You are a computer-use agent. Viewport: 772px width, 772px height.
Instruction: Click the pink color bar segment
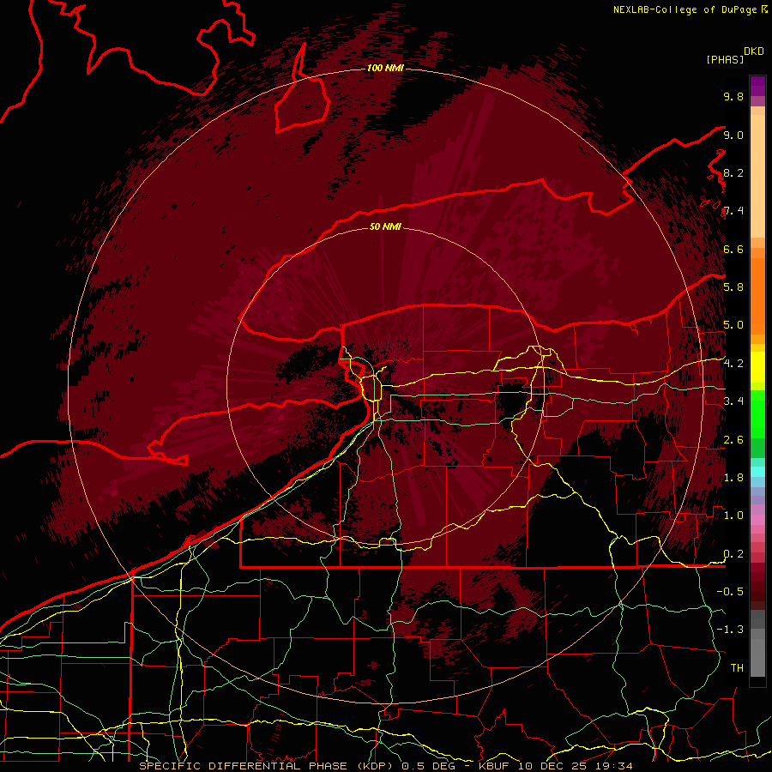tap(757, 520)
